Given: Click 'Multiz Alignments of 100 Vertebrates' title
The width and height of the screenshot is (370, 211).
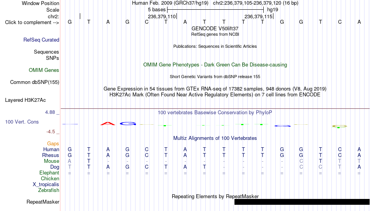Looking at the screenshot, I should [215, 138].
